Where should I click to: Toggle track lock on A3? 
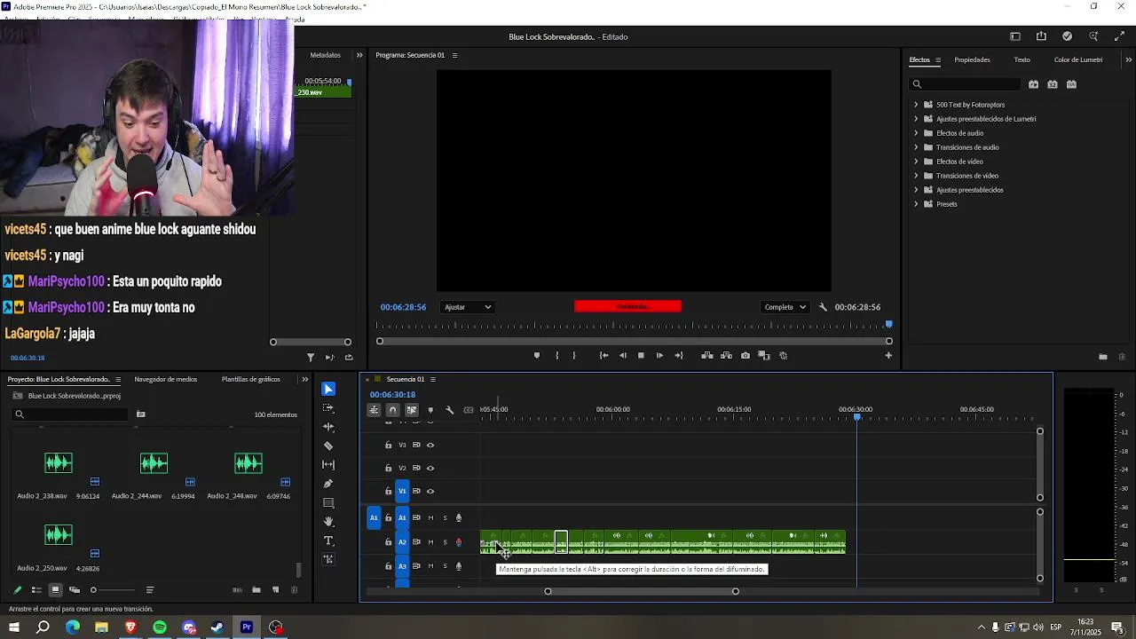click(388, 566)
